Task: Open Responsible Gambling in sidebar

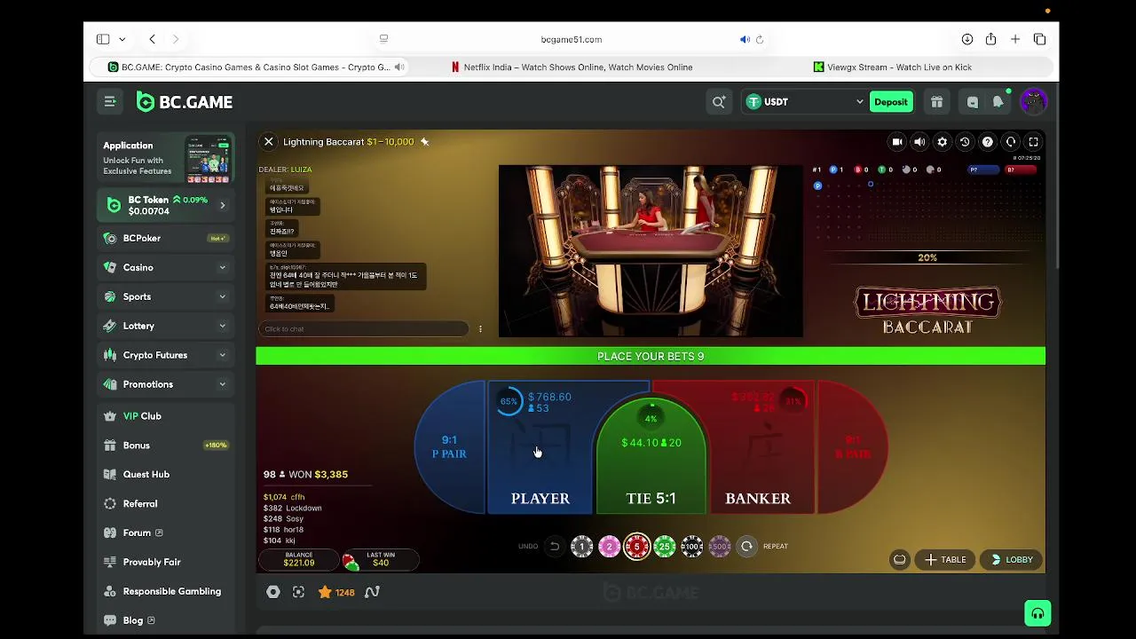Action: point(166,592)
